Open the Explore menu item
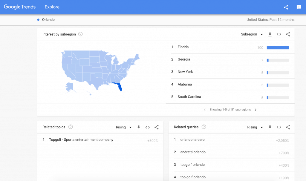 click(x=52, y=7)
